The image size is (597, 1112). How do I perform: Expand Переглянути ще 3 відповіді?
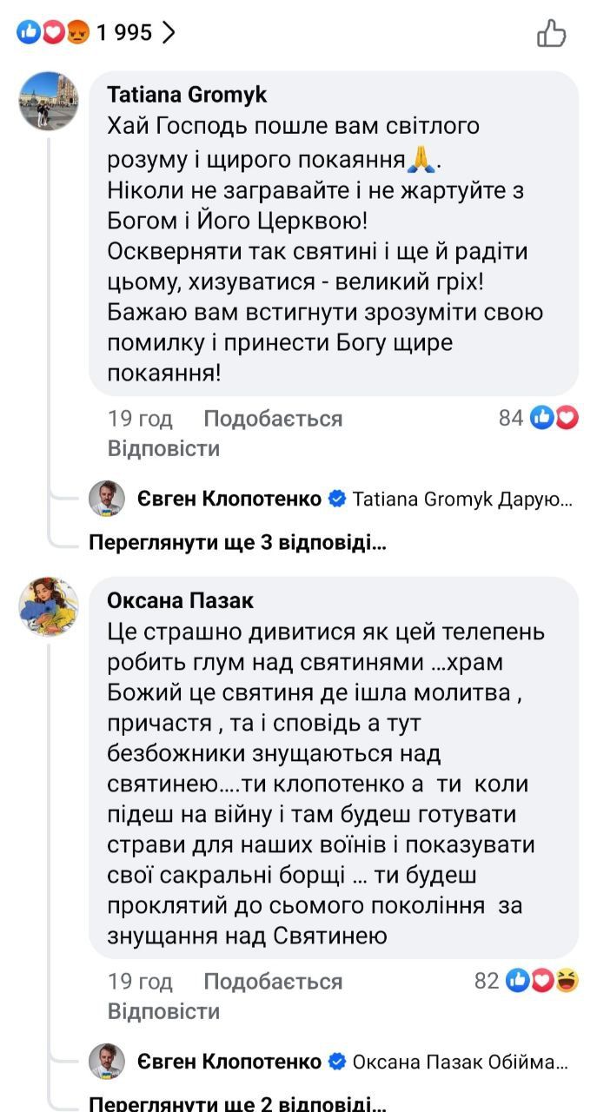(x=238, y=544)
